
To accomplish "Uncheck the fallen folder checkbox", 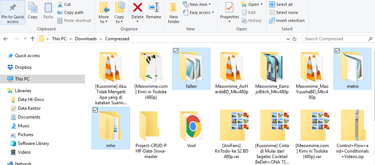I will point(176,51).
